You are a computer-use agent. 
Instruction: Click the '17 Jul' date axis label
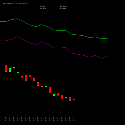(x=33, y=119)
